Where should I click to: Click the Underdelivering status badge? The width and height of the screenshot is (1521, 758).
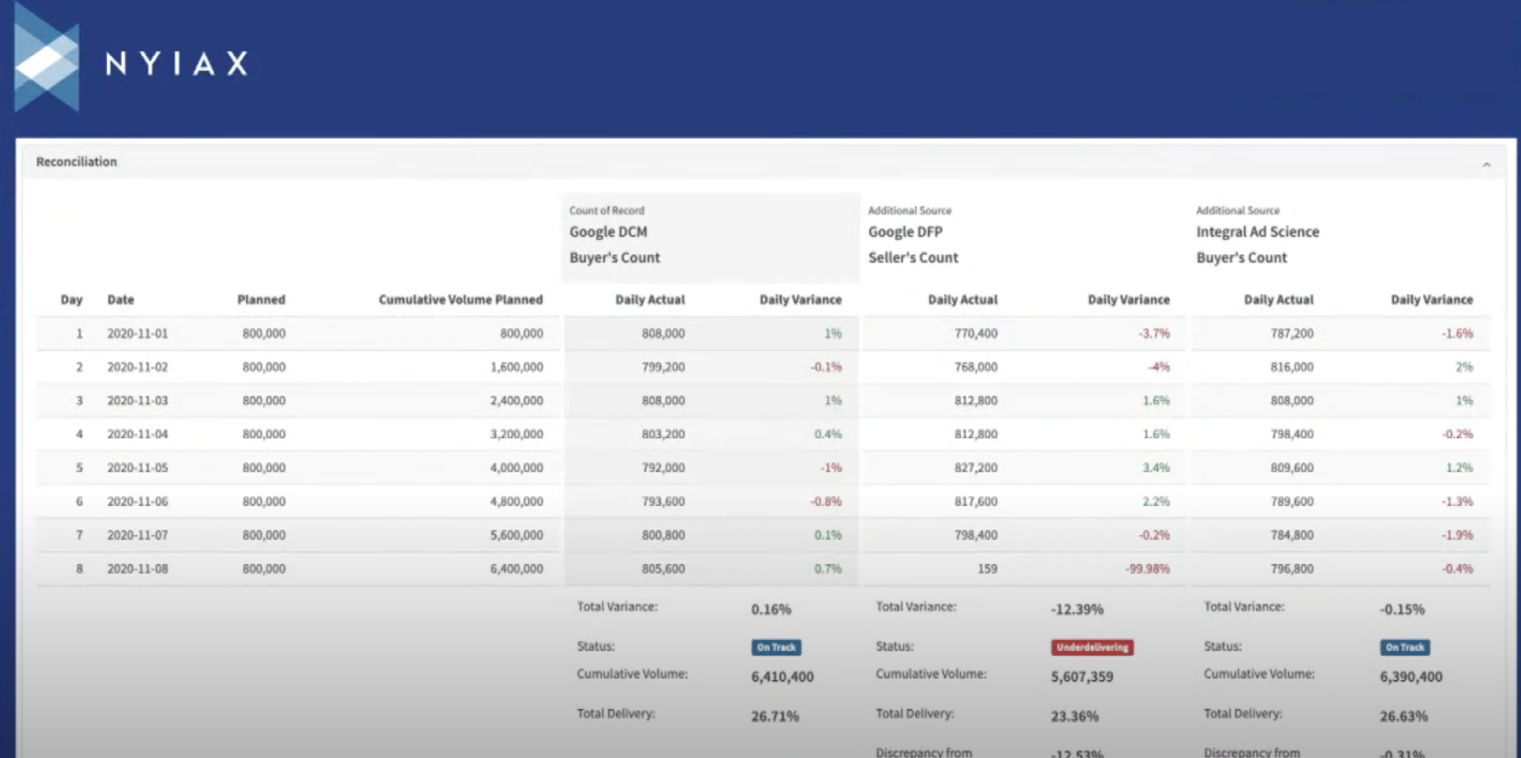1092,647
